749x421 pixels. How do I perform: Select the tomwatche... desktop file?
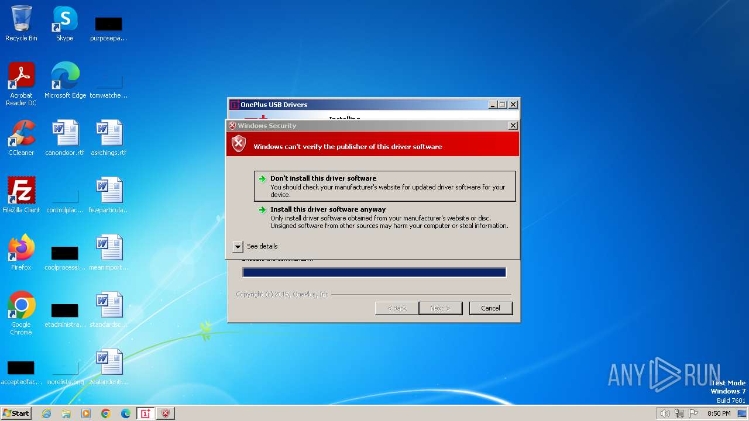109,84
